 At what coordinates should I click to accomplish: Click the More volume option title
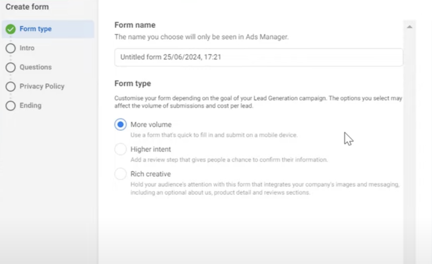[151, 125]
